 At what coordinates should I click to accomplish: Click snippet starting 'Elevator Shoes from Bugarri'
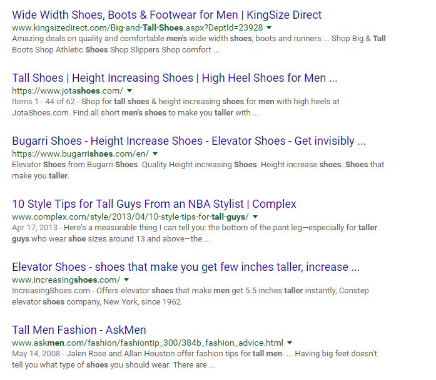pos(198,170)
